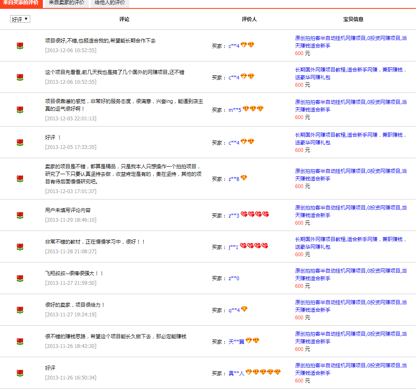The width and height of the screenshot is (418, 390).
Task: Switch to the 给他人的评价 tab
Action: point(110,3)
